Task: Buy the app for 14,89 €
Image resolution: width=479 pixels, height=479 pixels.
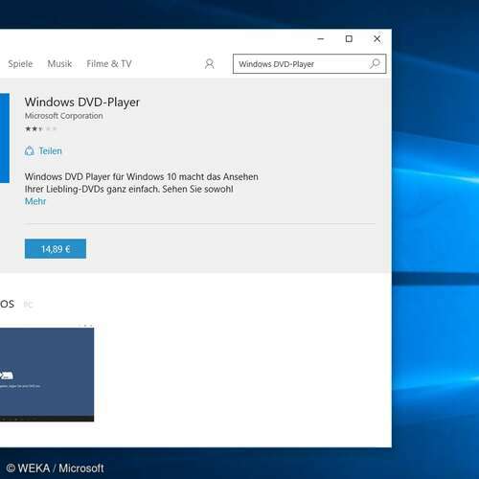Action: pos(56,249)
